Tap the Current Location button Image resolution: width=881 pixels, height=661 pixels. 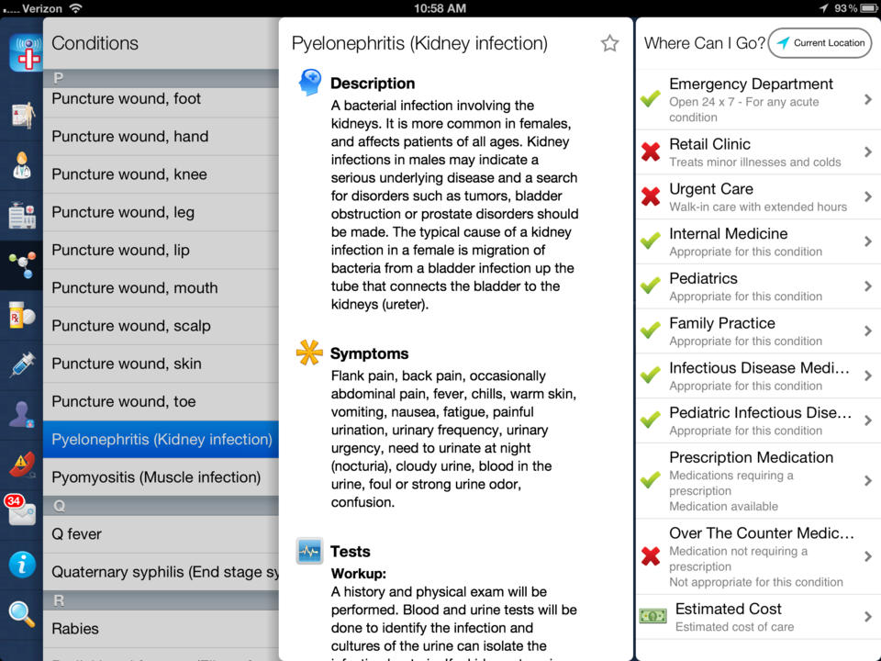(820, 43)
